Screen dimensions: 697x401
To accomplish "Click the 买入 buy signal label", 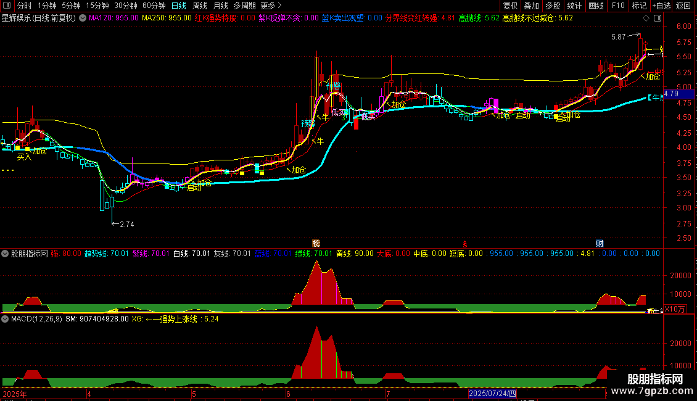I will point(25,157).
